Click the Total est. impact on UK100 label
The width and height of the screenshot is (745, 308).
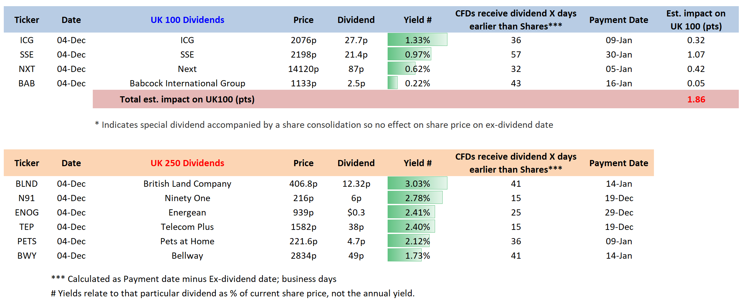[x=187, y=99]
